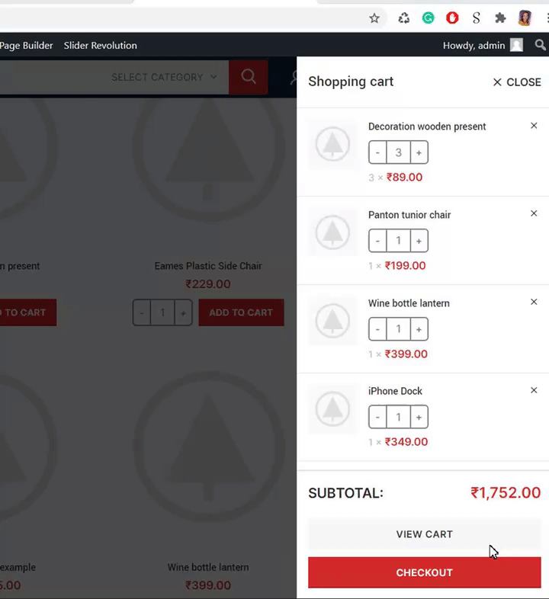The width and height of the screenshot is (549, 599).
Task: Remove Wine bottle lantern from cart
Action: 534,302
